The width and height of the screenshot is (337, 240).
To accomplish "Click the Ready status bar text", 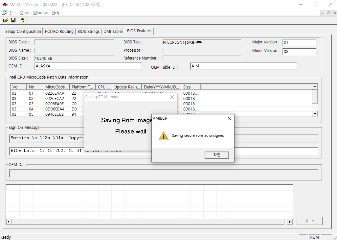I will 6,237.
